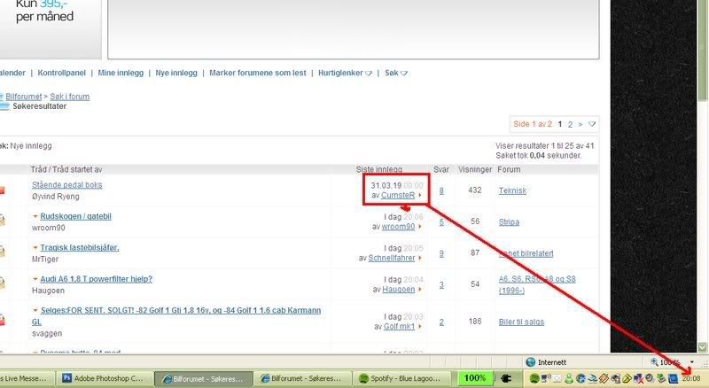Show the 2 replies of Selges Golf thread
The height and width of the screenshot is (388, 709).
pos(441,322)
